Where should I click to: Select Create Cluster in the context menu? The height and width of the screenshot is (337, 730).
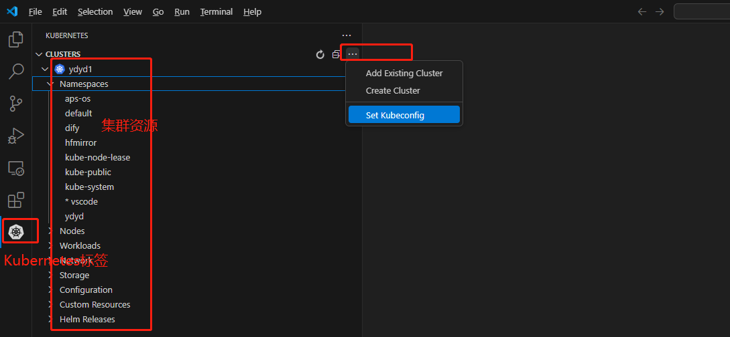[393, 90]
